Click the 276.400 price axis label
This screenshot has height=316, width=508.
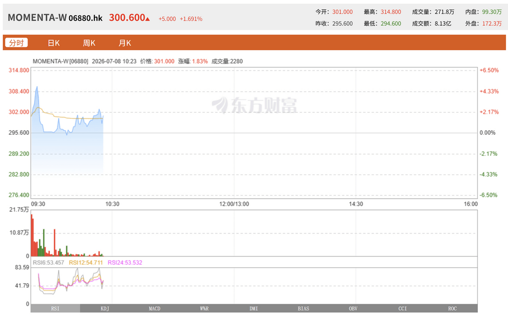19,195
